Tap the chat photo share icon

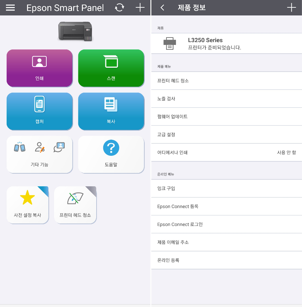pyautogui.click(x=59, y=147)
